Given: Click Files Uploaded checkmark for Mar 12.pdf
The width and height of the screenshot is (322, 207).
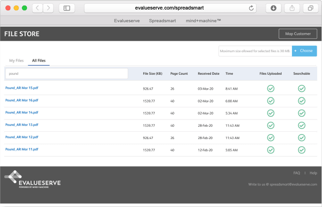Looking at the screenshot, I should 271,138.
